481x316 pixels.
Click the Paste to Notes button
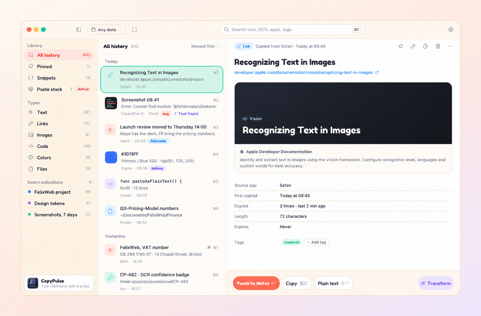[256, 283]
